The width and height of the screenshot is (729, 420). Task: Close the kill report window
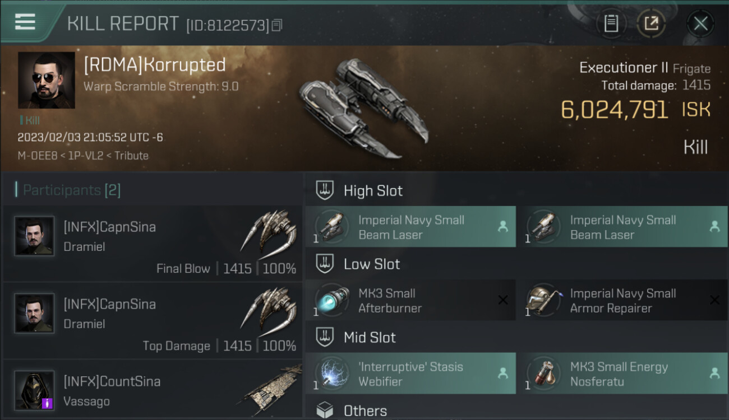point(700,24)
